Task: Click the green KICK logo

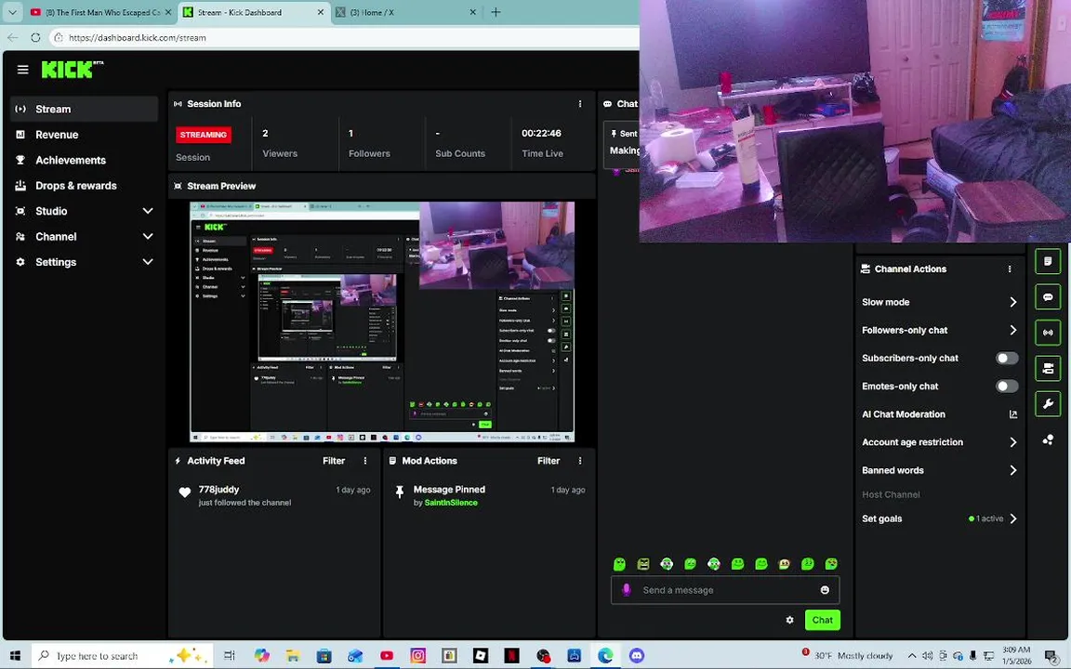Action: 72,69
